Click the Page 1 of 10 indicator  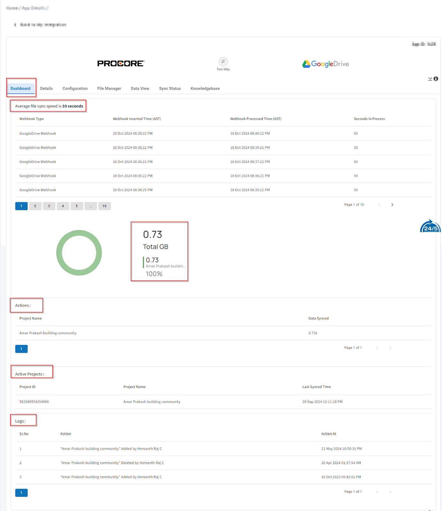pyautogui.click(x=354, y=205)
